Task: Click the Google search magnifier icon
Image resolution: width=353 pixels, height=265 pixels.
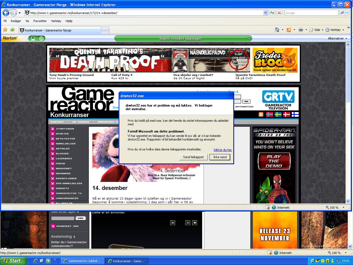Action: (x=342, y=13)
